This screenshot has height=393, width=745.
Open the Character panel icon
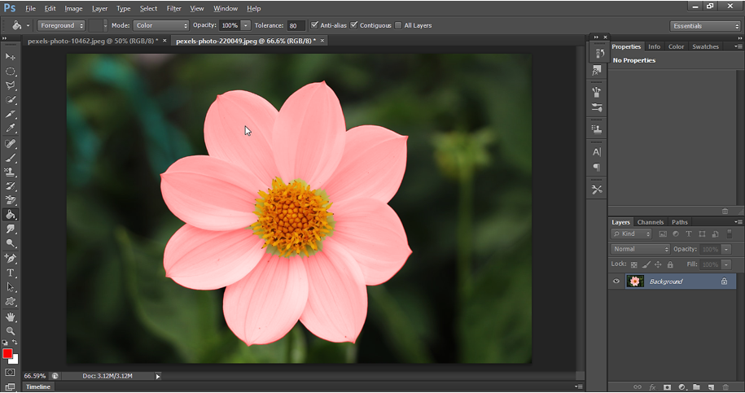(597, 152)
